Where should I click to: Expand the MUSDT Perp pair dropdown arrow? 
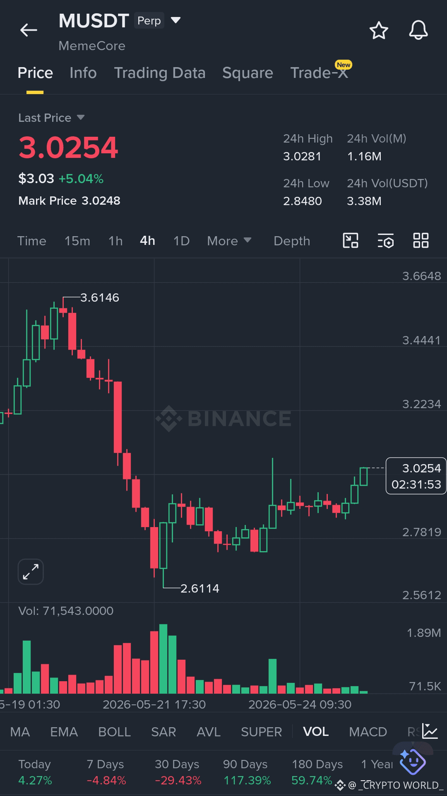click(176, 20)
